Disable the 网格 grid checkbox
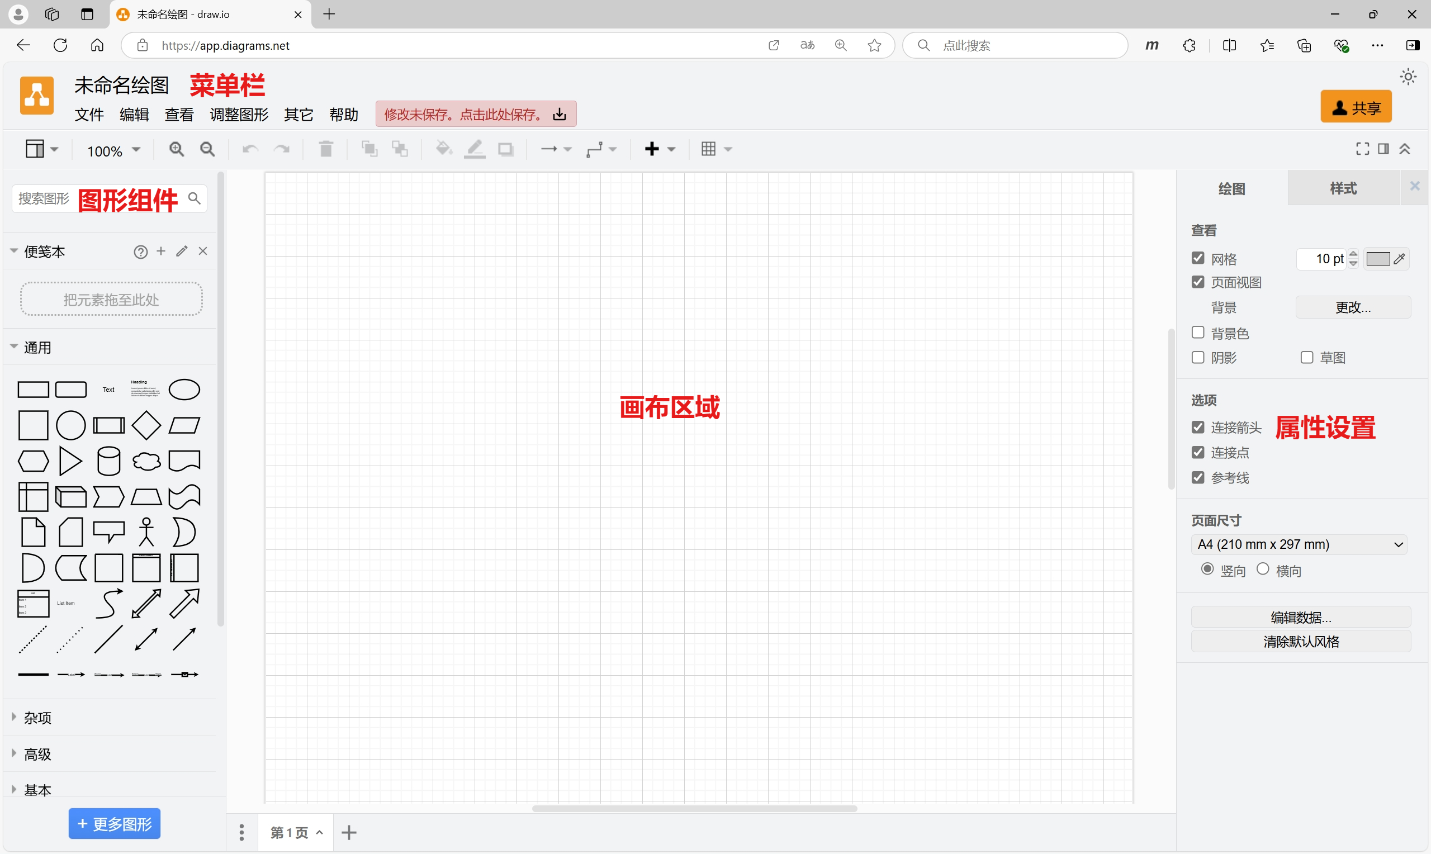 tap(1198, 258)
